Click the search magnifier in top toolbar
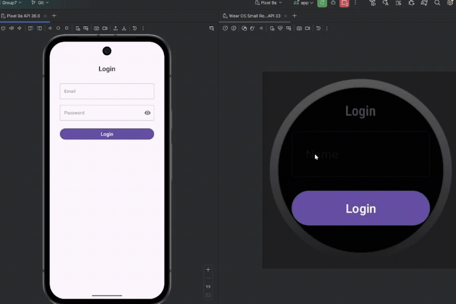The image size is (456, 304). tap(437, 3)
